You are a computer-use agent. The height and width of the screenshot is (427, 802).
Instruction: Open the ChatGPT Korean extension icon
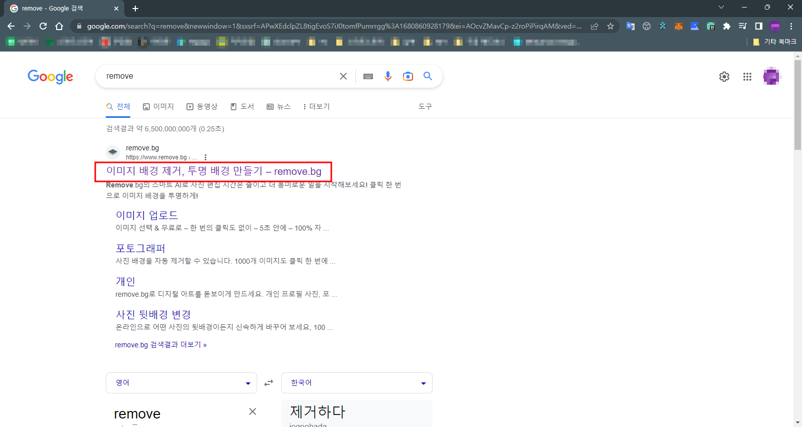711,26
